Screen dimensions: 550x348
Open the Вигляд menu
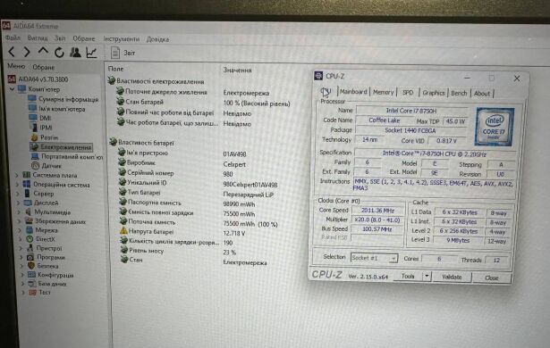point(38,37)
